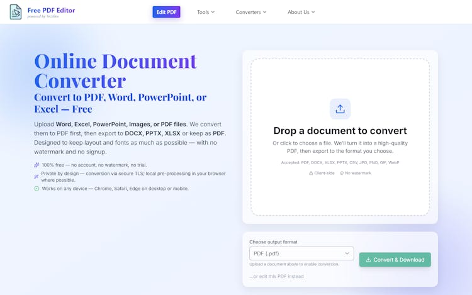Click the sparkle icon next to 100% free
The width and height of the screenshot is (472, 295).
coord(37,165)
